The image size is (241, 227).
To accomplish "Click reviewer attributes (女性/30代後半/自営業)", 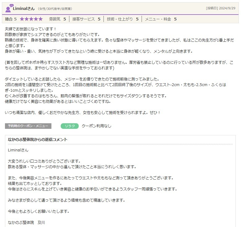I will 55,9.
